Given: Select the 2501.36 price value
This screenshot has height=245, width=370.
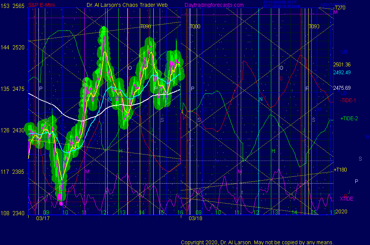Looking at the screenshot, I should click(x=342, y=64).
